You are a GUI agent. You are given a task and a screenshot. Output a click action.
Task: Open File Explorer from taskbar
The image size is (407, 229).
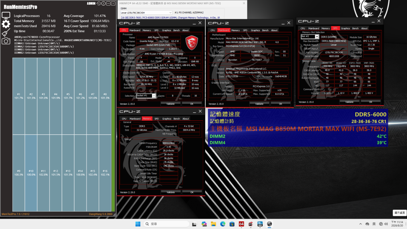point(213,224)
